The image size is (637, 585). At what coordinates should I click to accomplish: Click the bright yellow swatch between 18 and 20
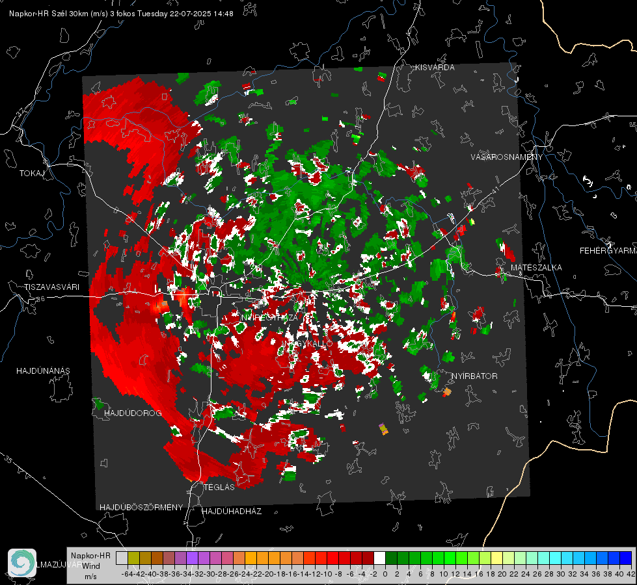point(497,558)
